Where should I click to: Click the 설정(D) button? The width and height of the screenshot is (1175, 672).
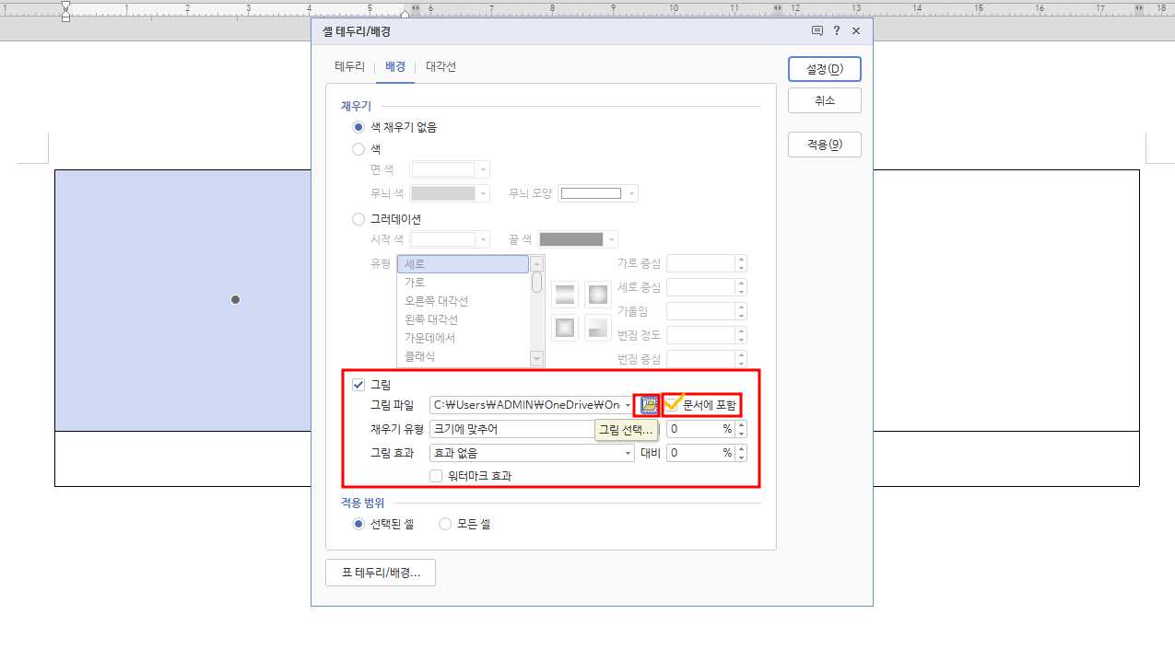pyautogui.click(x=825, y=69)
